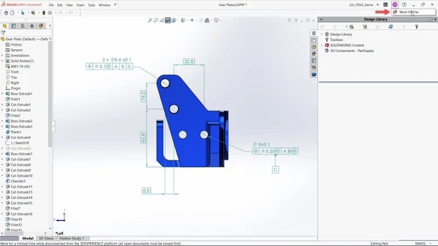Screen dimensions: 438x246
Task: Pin the SOLIDWORKS menu bar
Action: [x=116, y=5]
